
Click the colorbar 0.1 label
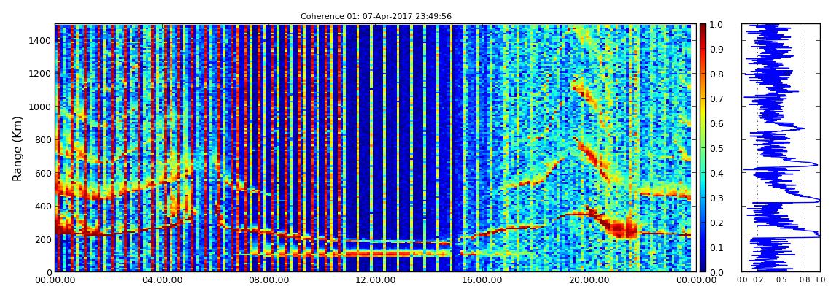[716, 247]
